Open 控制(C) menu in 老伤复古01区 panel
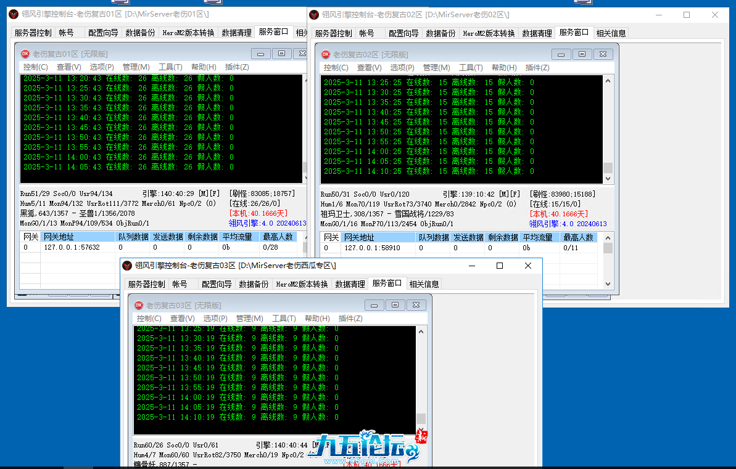 (36, 67)
